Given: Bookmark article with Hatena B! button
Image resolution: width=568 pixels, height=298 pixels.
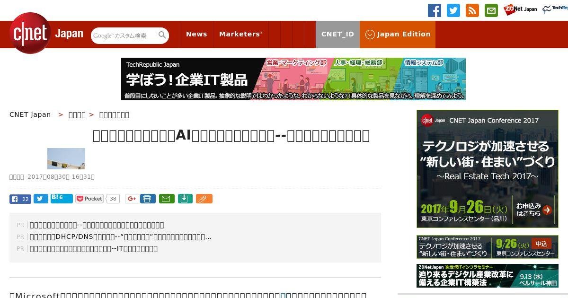Looking at the screenshot, I should click(62, 198).
